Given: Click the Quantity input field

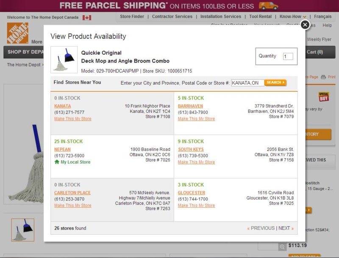Looking at the screenshot, I should coord(288,56).
